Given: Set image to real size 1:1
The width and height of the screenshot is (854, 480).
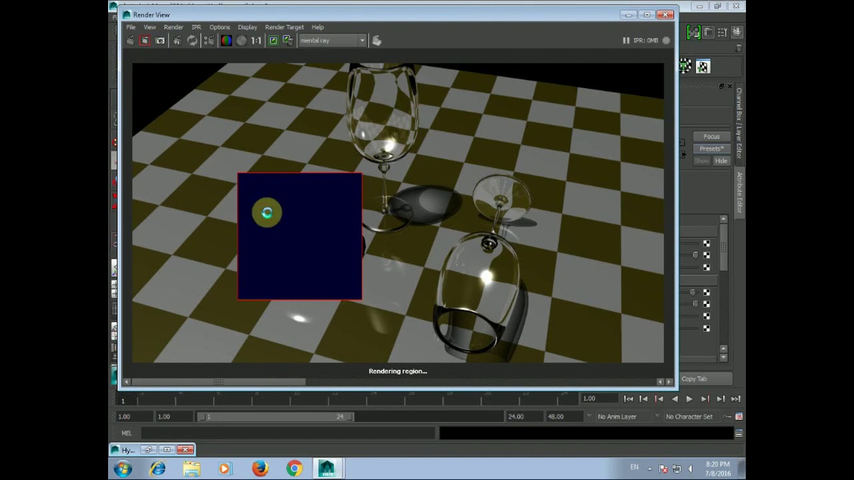Looking at the screenshot, I should click(x=256, y=41).
